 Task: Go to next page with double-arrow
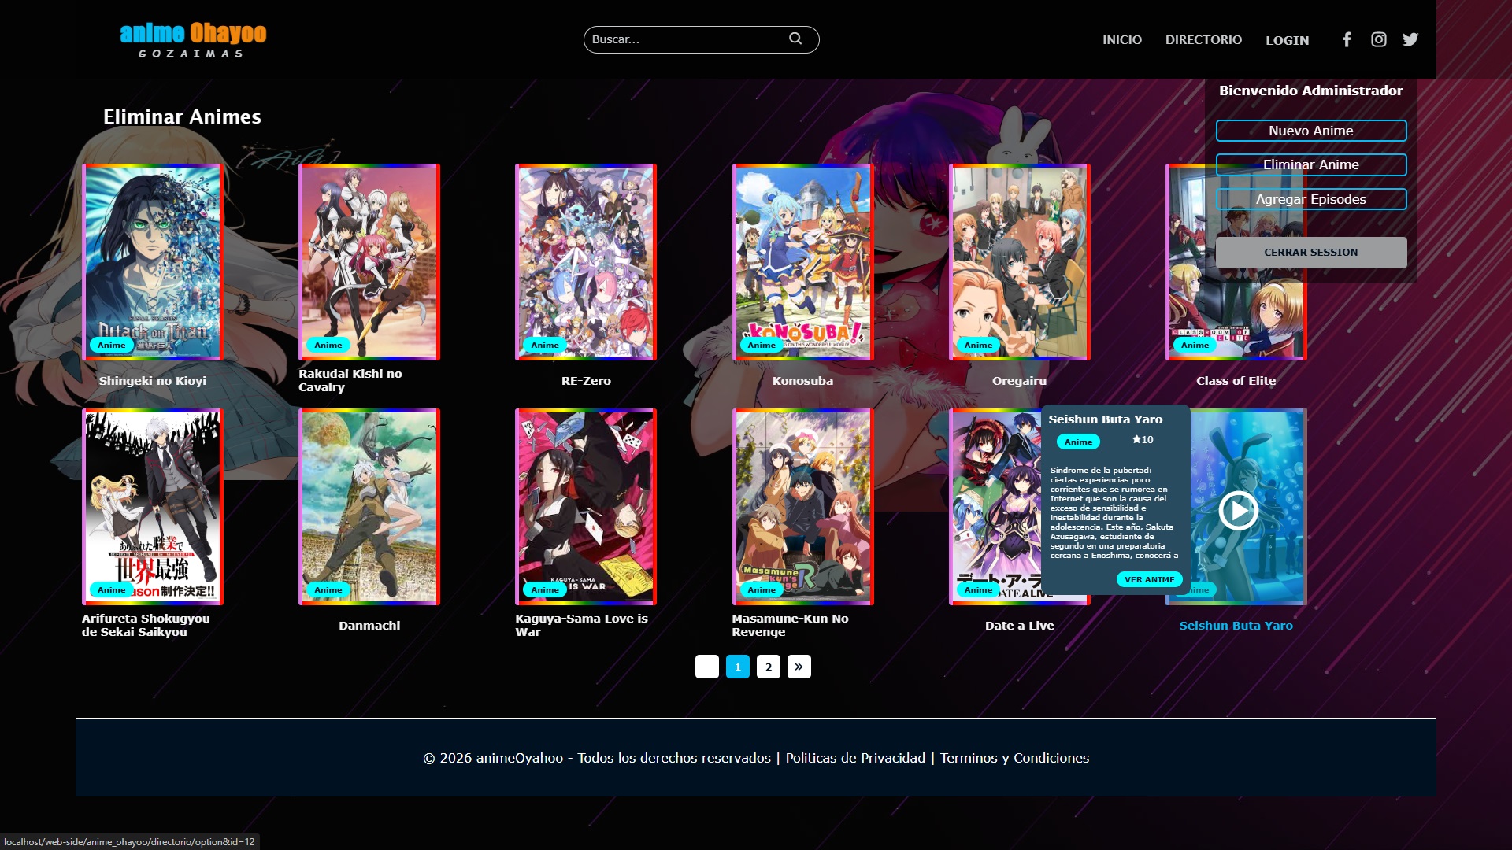click(x=799, y=667)
